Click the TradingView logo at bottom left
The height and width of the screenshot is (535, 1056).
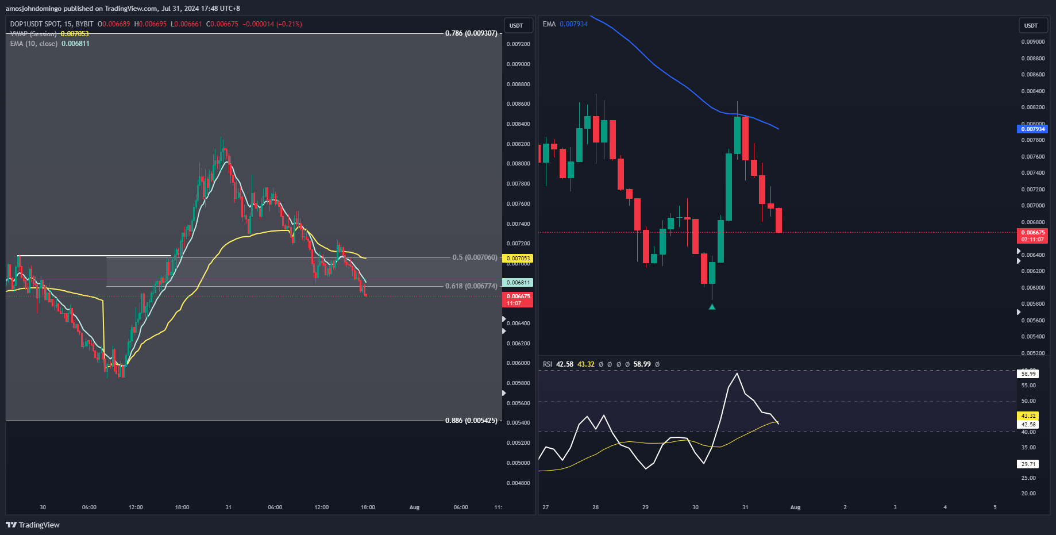point(33,525)
